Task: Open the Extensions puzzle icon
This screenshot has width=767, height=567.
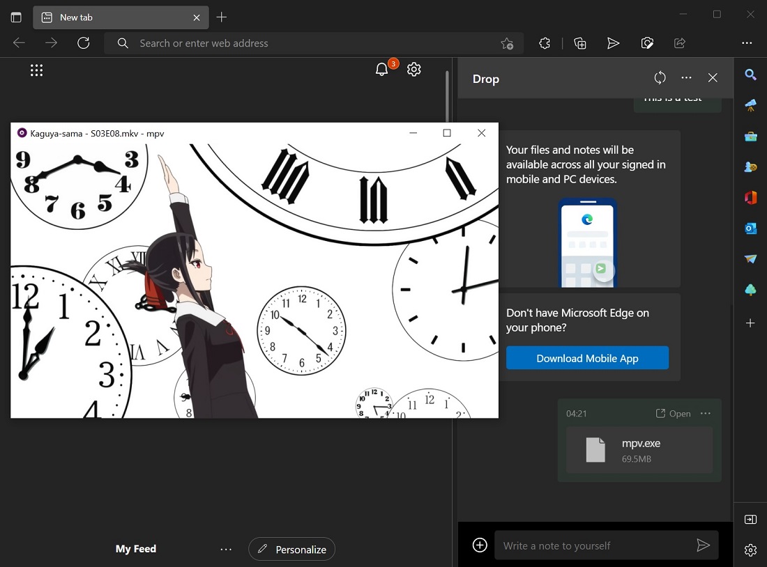Action: point(545,42)
